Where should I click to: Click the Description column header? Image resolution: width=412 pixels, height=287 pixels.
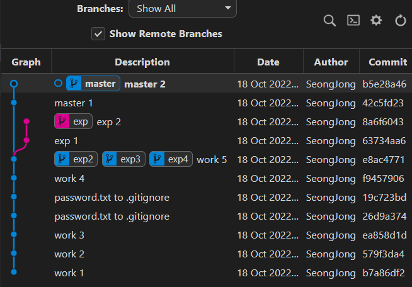pos(142,62)
